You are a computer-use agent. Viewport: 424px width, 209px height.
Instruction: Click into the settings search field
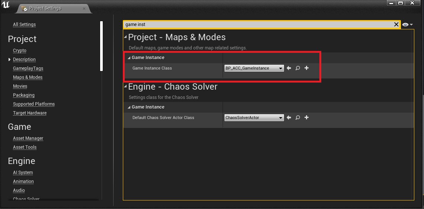click(x=257, y=25)
